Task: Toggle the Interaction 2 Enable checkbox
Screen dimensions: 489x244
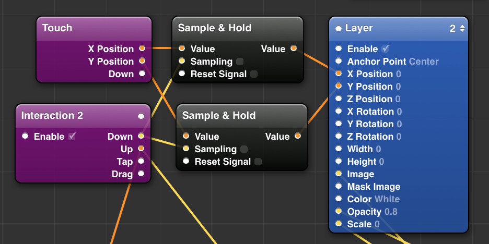Action: (72, 137)
